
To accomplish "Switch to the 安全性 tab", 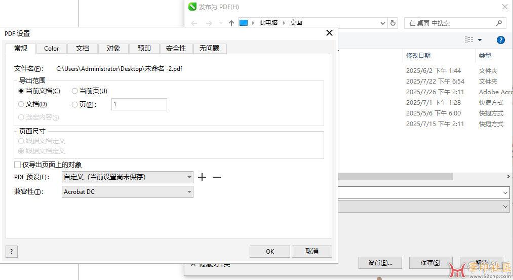I will click(176, 49).
